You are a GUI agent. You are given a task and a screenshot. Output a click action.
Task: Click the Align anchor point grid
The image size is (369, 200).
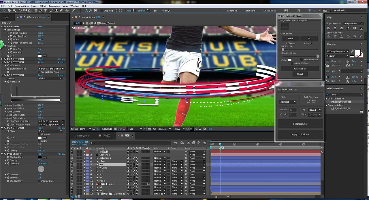285,26
